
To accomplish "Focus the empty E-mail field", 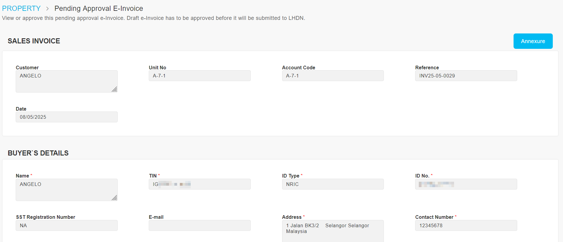I will pos(200,225).
